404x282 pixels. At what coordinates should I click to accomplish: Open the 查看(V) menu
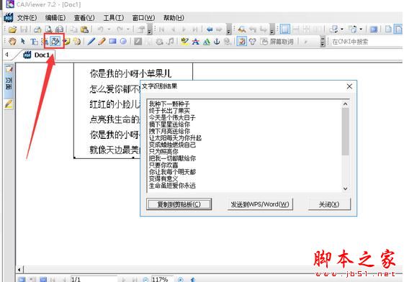(84, 18)
